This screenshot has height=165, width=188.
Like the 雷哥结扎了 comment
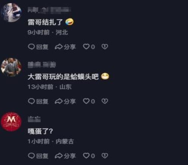tap(89, 47)
